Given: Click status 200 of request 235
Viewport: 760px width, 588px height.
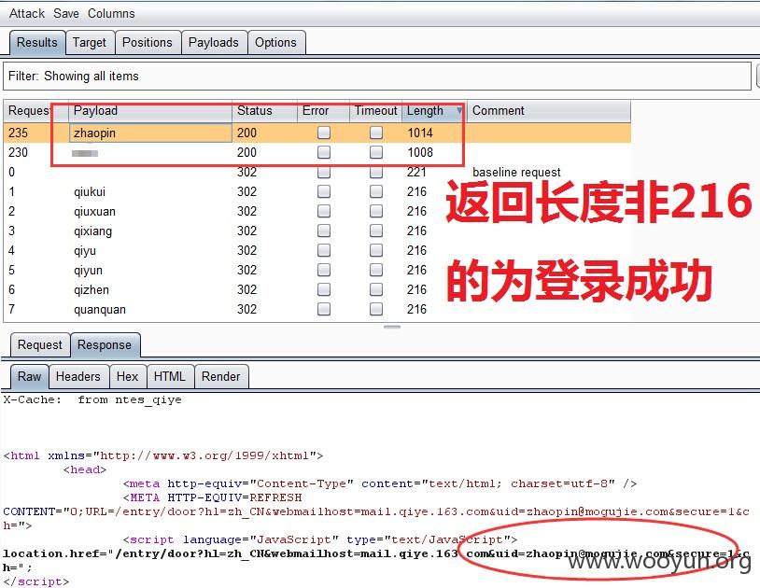Looking at the screenshot, I should pyautogui.click(x=246, y=133).
